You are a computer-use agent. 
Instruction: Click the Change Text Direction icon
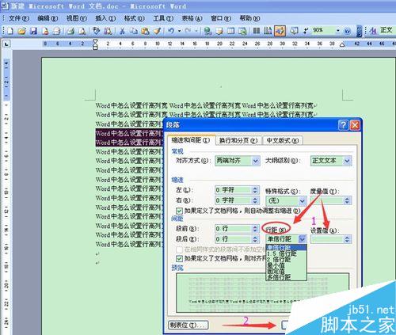click(268, 31)
